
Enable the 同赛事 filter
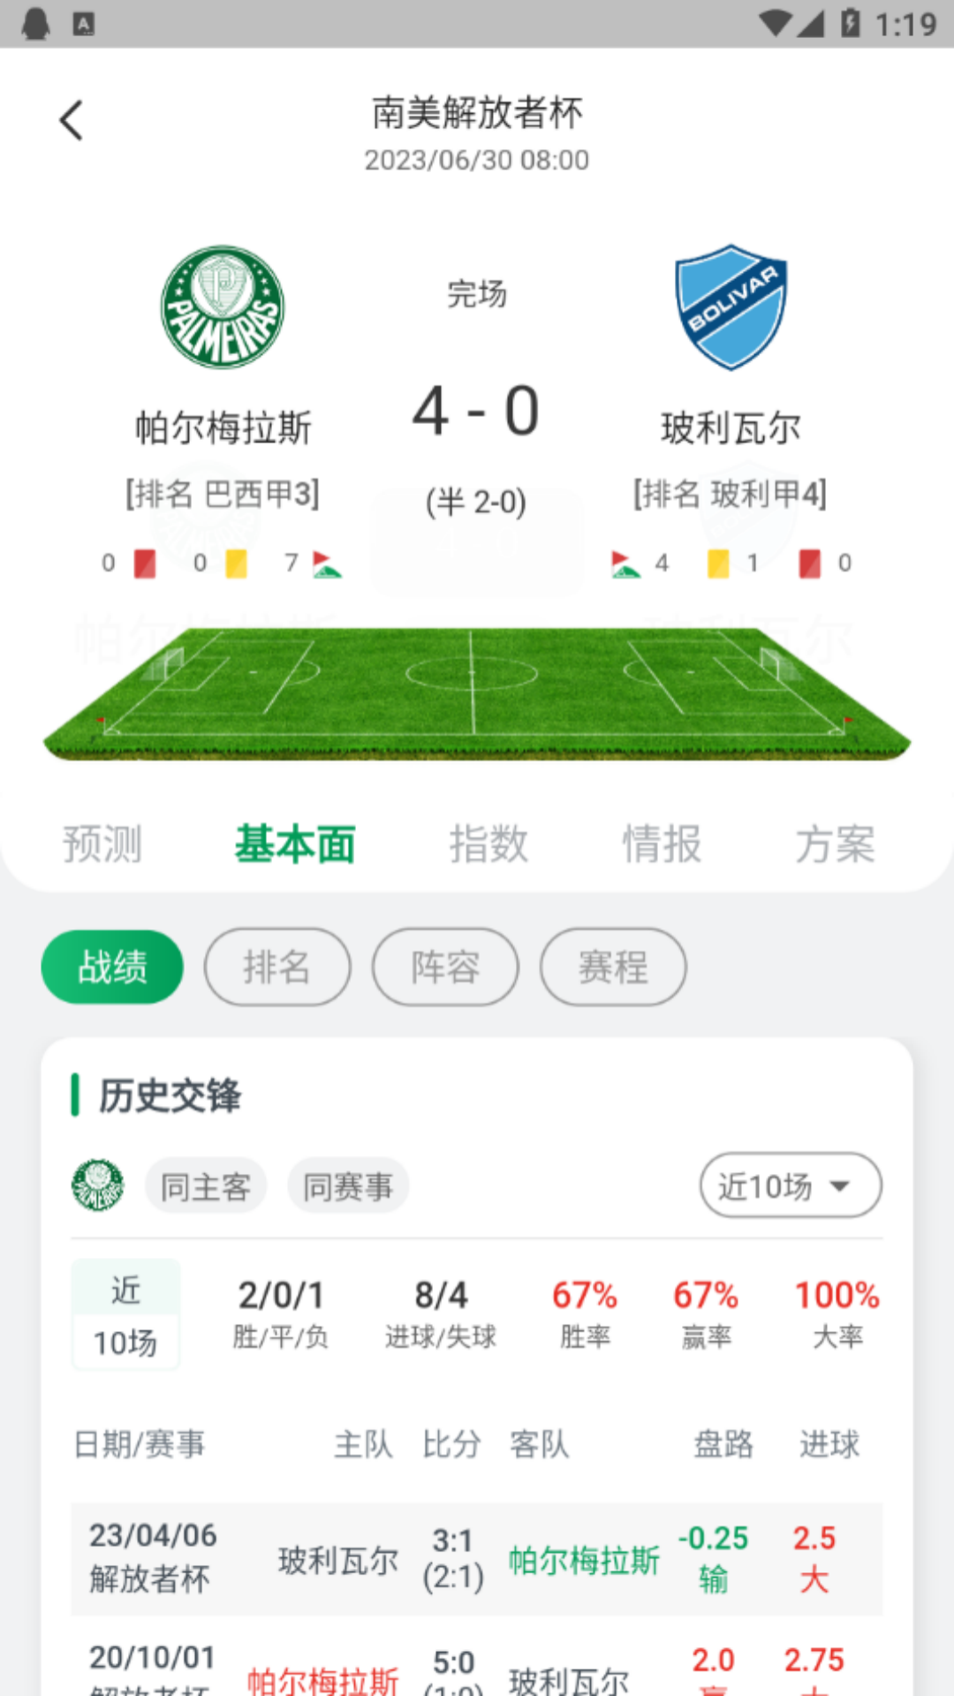coord(348,1186)
